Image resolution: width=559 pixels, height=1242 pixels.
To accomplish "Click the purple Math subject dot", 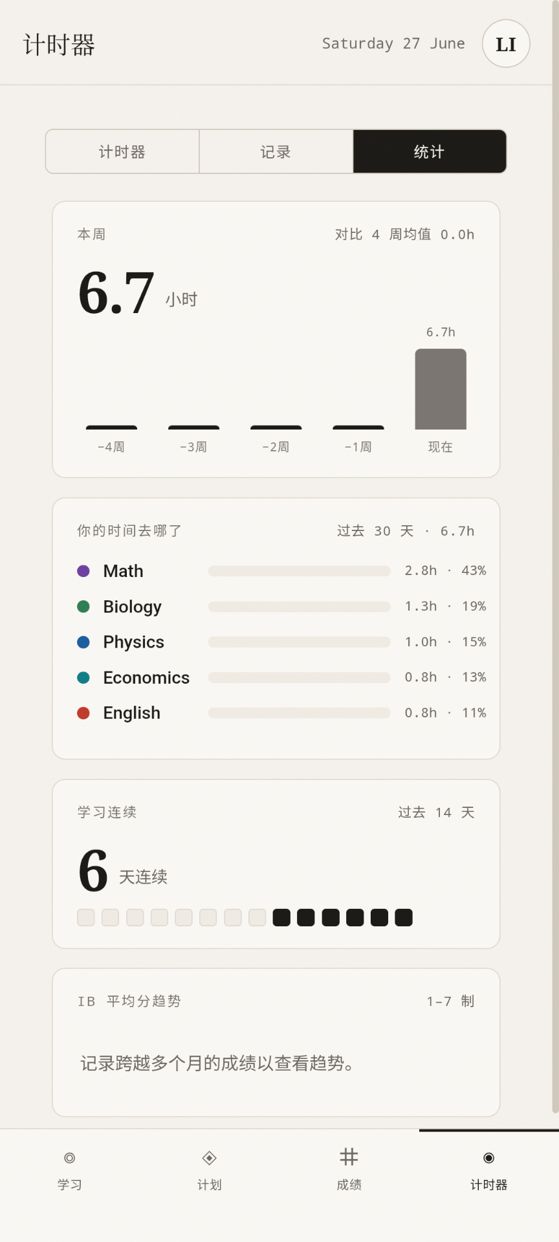I will 83,571.
